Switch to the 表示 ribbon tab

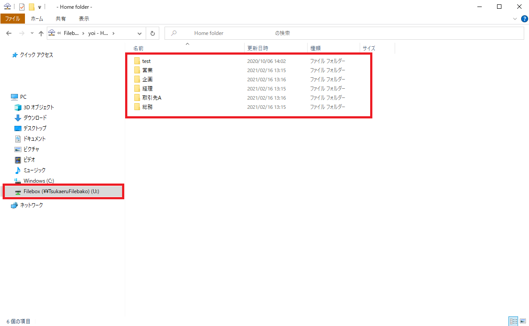tap(84, 19)
